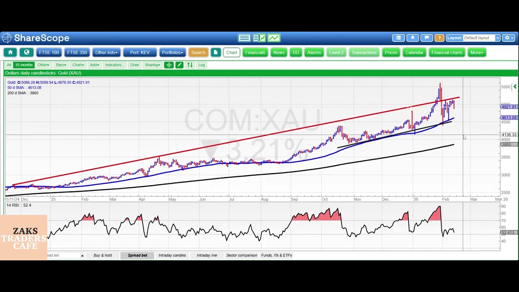Load the FTSE 350 list

77,52
